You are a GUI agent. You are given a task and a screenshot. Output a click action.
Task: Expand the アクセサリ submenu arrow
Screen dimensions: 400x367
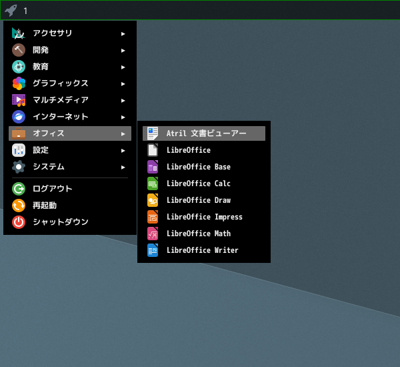pos(123,34)
